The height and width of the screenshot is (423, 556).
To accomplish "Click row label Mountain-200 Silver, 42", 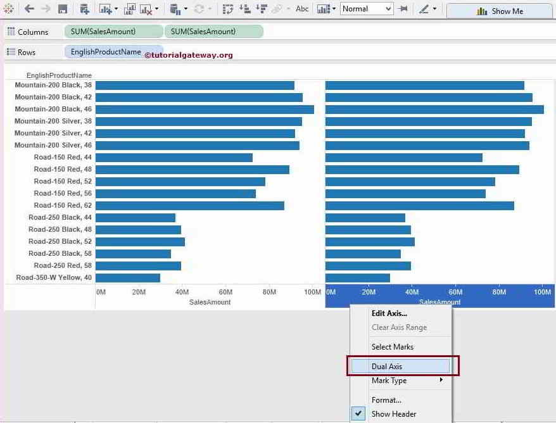I will tap(53, 134).
